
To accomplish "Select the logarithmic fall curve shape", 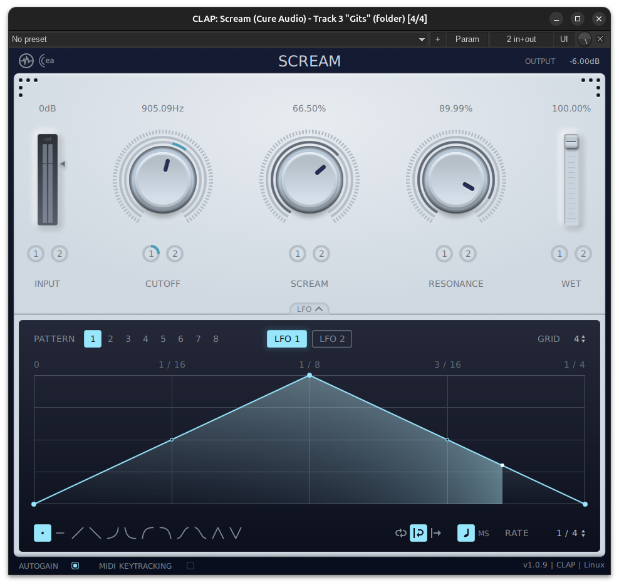I will [165, 533].
